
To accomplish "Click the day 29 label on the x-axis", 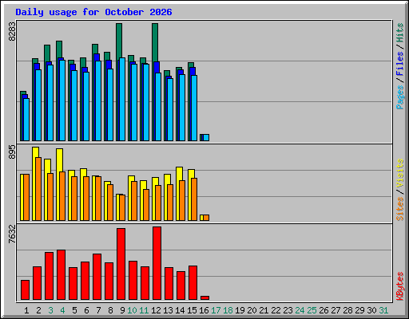I will (x=359, y=310).
